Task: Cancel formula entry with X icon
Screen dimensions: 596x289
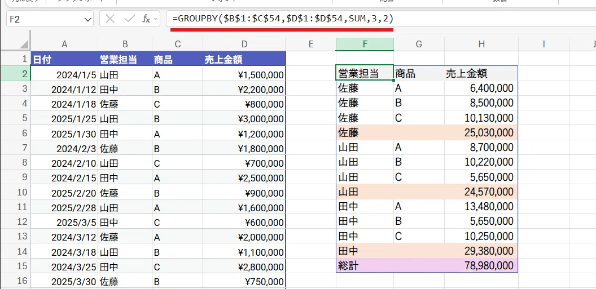Action: [110, 19]
